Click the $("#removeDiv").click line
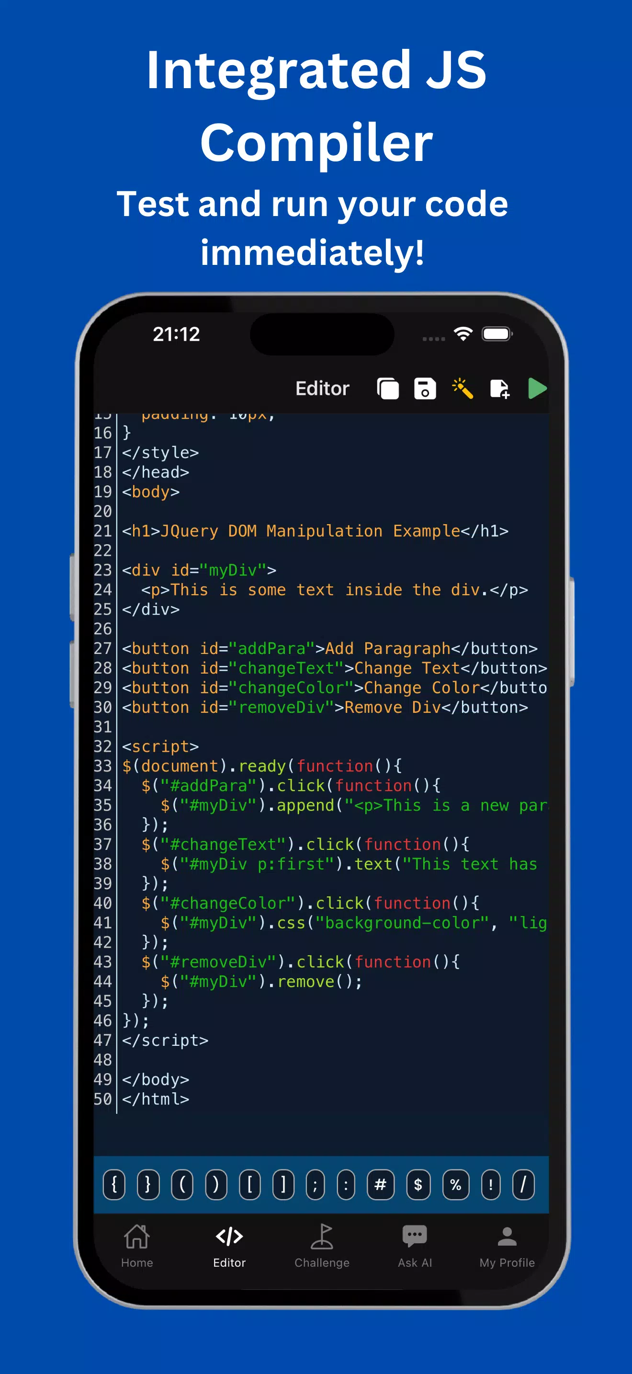 tap(301, 962)
